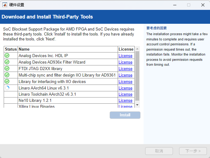Viewport: 210px width, 158px height.
Task: Click the MATLAB logo icon in title bar
Action: click(5, 5)
